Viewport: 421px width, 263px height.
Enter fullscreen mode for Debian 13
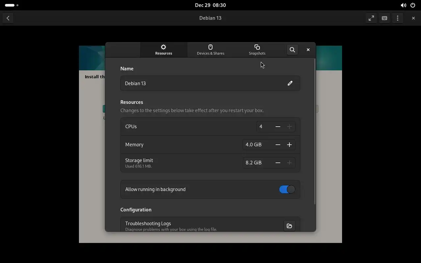371,18
